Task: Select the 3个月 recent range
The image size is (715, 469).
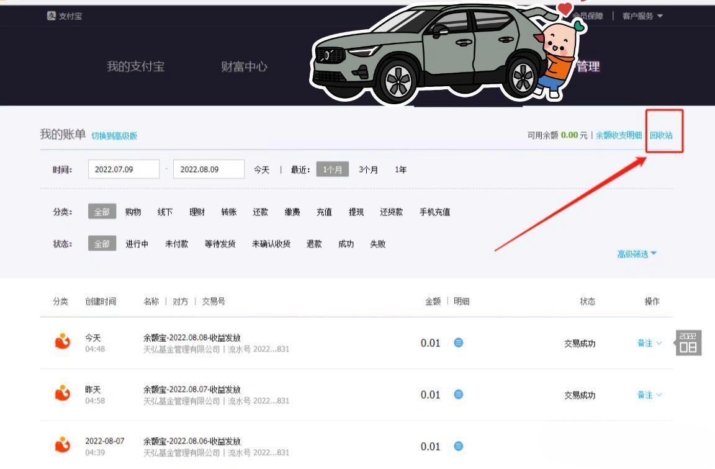Action: point(368,169)
